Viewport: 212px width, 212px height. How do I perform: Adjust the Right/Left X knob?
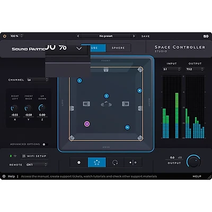click(14, 108)
